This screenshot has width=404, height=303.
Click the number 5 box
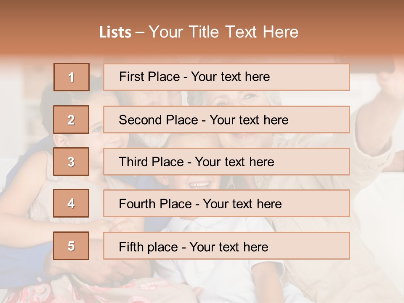pyautogui.click(x=71, y=246)
